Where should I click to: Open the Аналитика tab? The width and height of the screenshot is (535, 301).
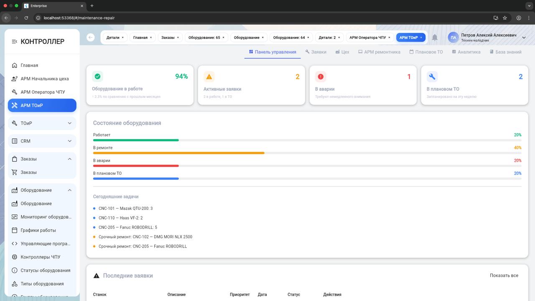466,52
